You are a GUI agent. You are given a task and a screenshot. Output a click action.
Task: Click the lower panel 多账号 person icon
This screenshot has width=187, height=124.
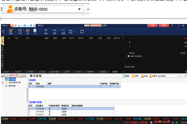(150, 76)
